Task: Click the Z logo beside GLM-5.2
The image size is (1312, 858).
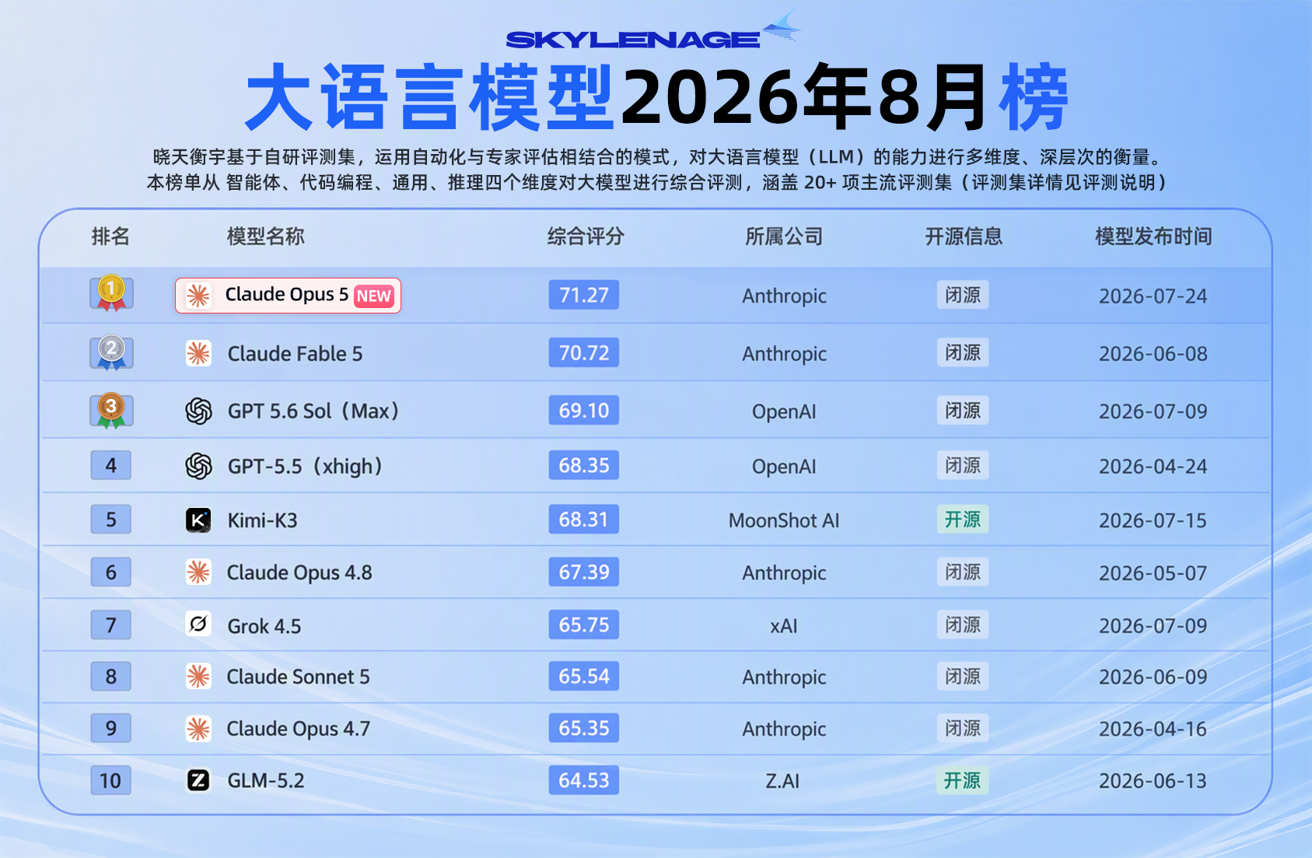Action: [198, 780]
